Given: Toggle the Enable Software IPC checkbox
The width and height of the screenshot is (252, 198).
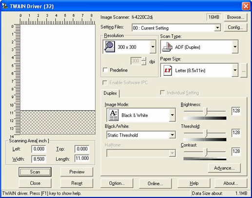Looking at the screenshot, I should 105,82.
